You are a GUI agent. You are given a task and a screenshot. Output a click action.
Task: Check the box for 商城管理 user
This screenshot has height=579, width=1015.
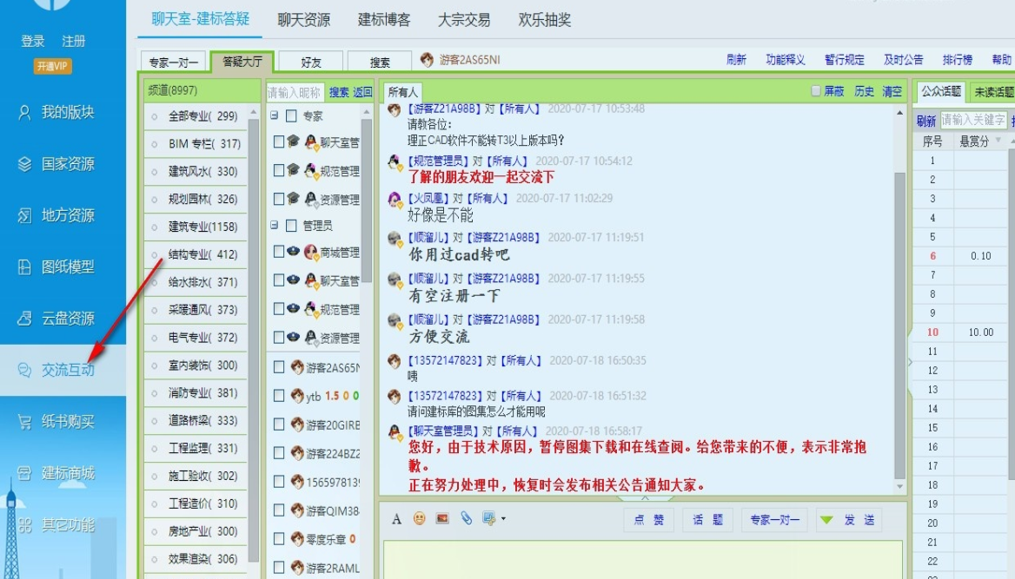278,251
